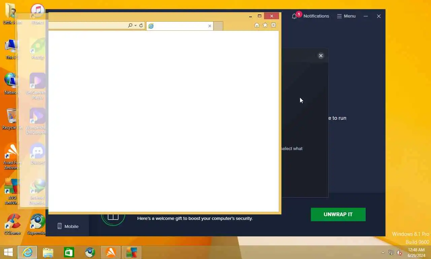Open the Avast Menu
The height and width of the screenshot is (259, 431).
coord(346,16)
